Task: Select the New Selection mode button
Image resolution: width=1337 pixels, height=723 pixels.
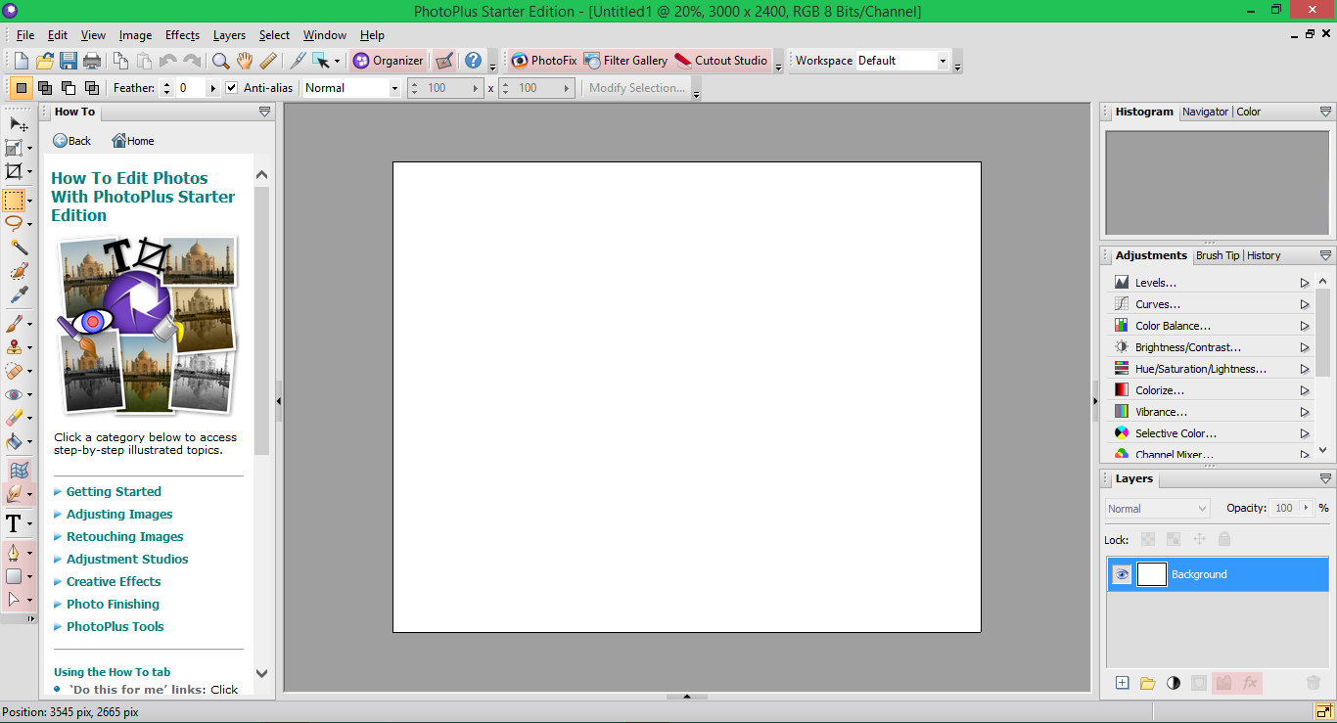Action: (21, 88)
